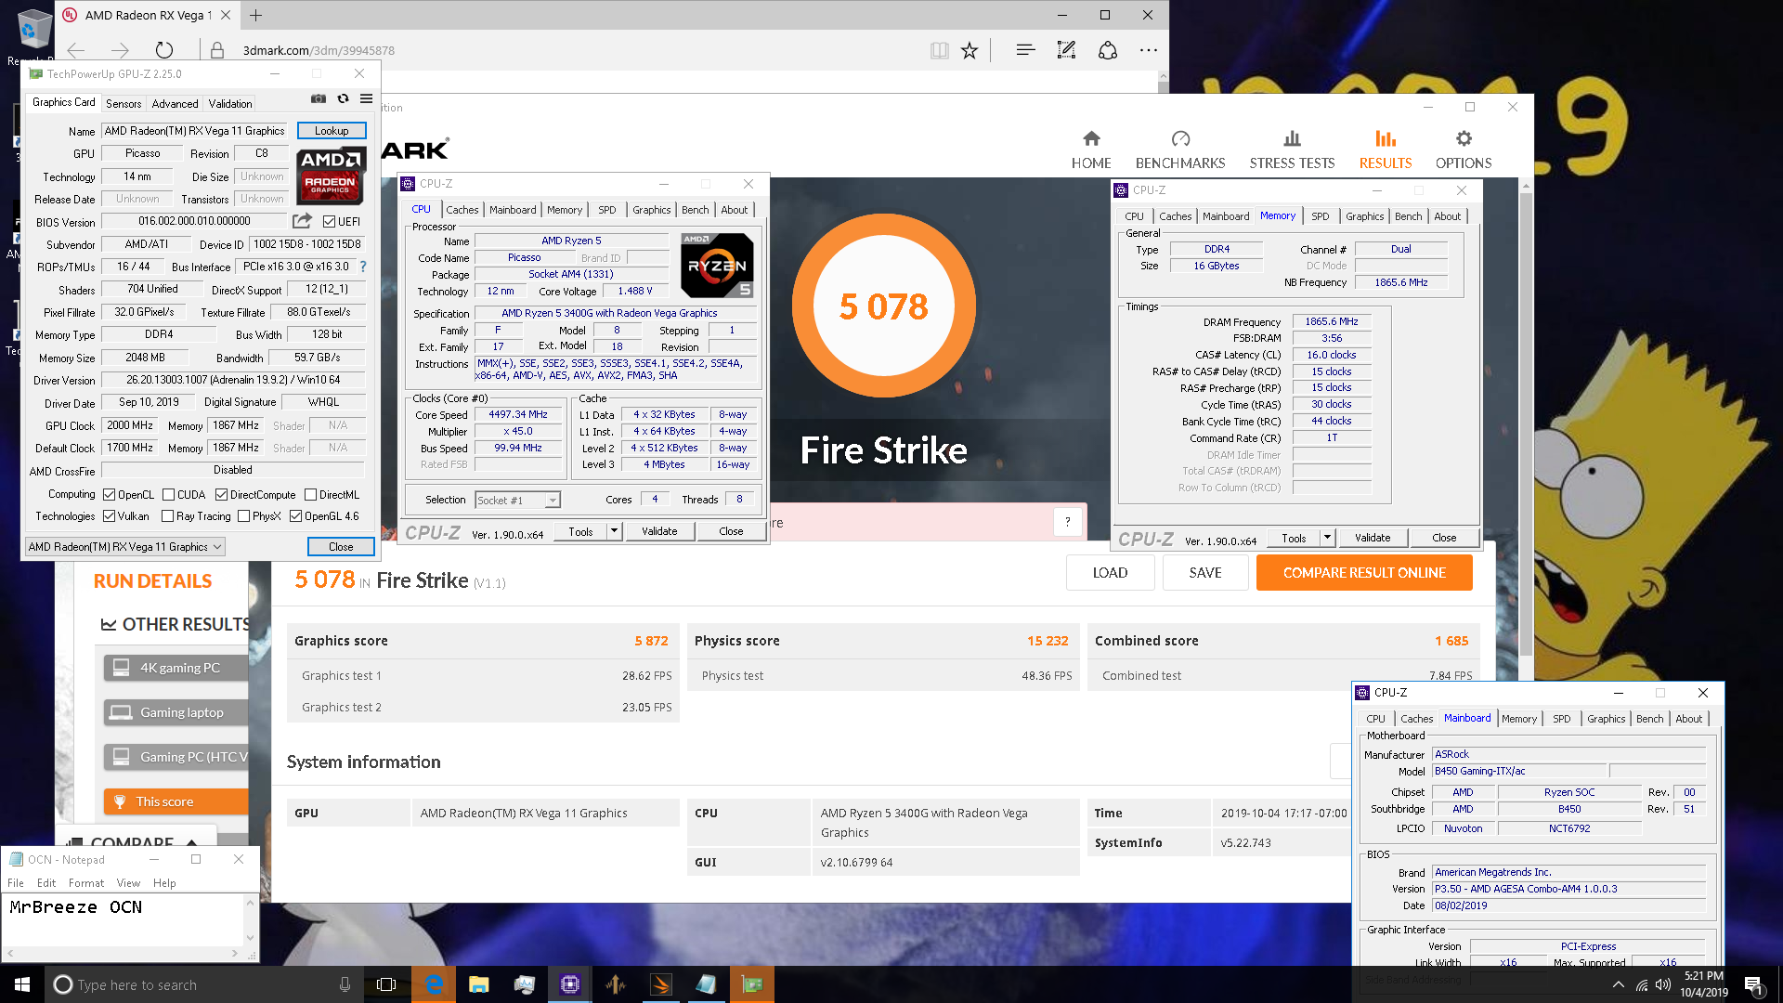Open the notification center icon

point(1753,984)
